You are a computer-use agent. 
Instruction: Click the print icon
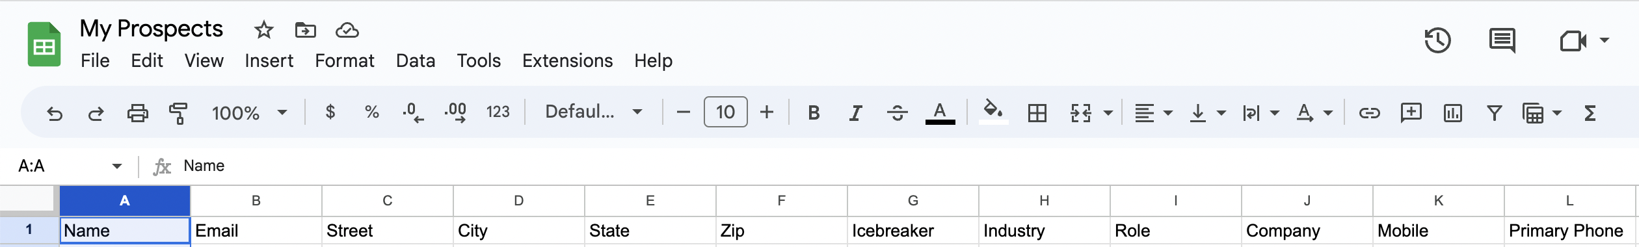pyautogui.click(x=137, y=114)
